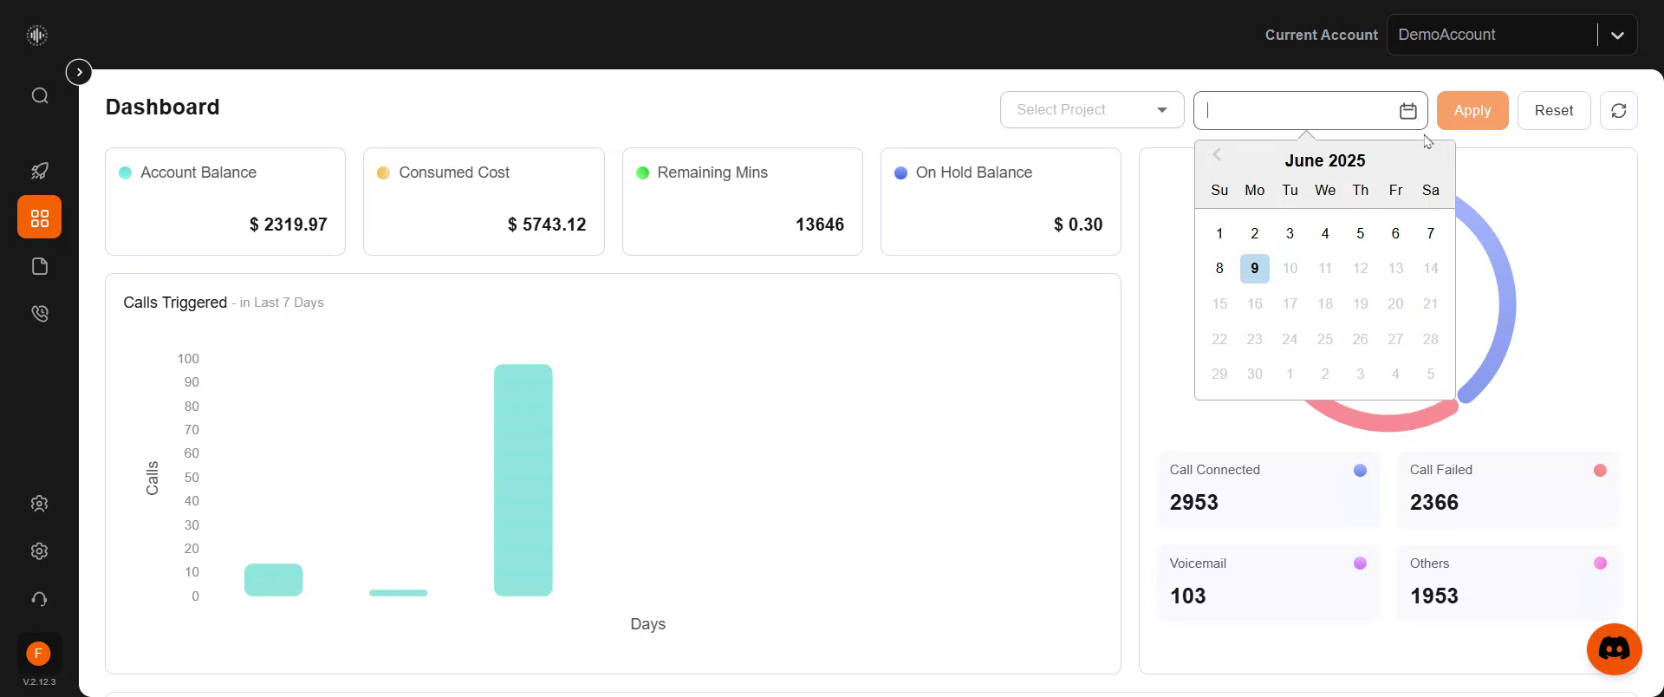Image resolution: width=1664 pixels, height=697 pixels.
Task: Open the settings gear icon
Action: tap(39, 551)
